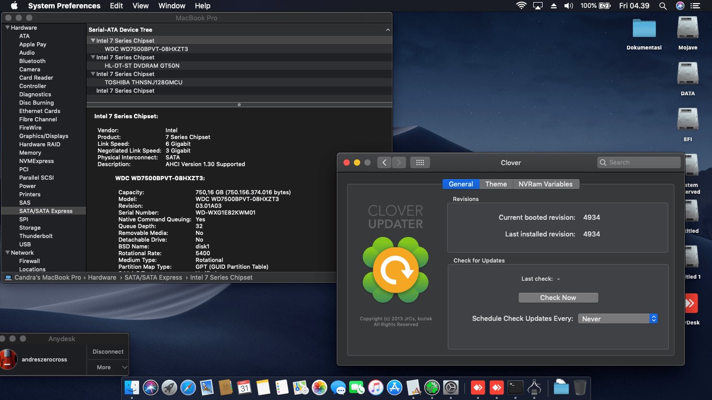Viewport: 712px width, 400px height.
Task: Open Safari compass icon in Dock
Action: (188, 387)
